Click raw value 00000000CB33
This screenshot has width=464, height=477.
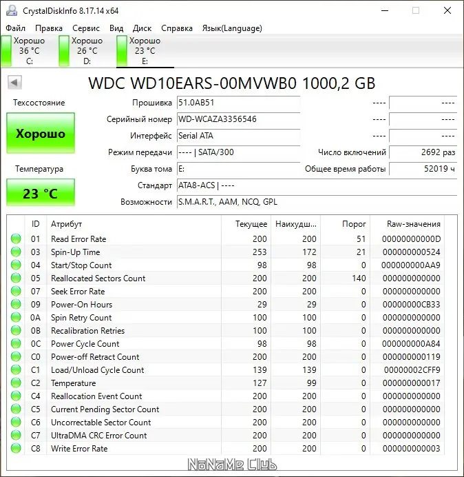pos(412,305)
